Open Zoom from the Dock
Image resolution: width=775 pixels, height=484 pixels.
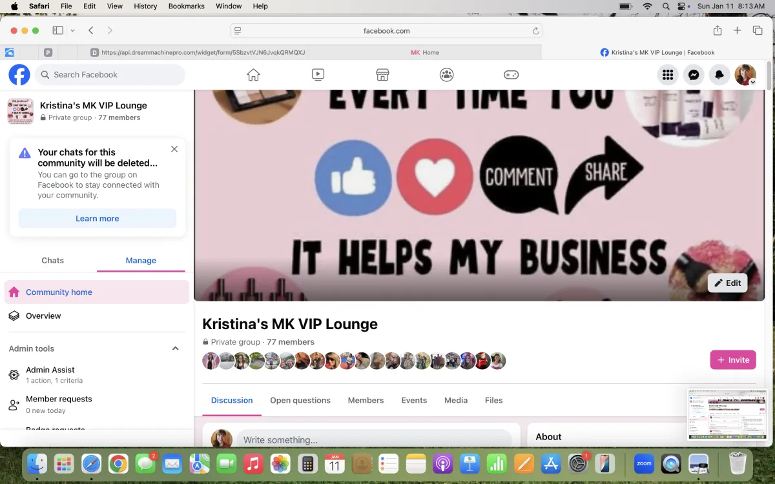[644, 463]
